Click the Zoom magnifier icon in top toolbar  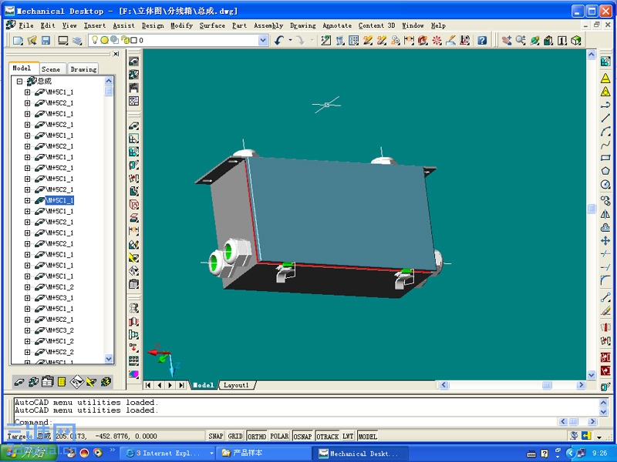521,40
